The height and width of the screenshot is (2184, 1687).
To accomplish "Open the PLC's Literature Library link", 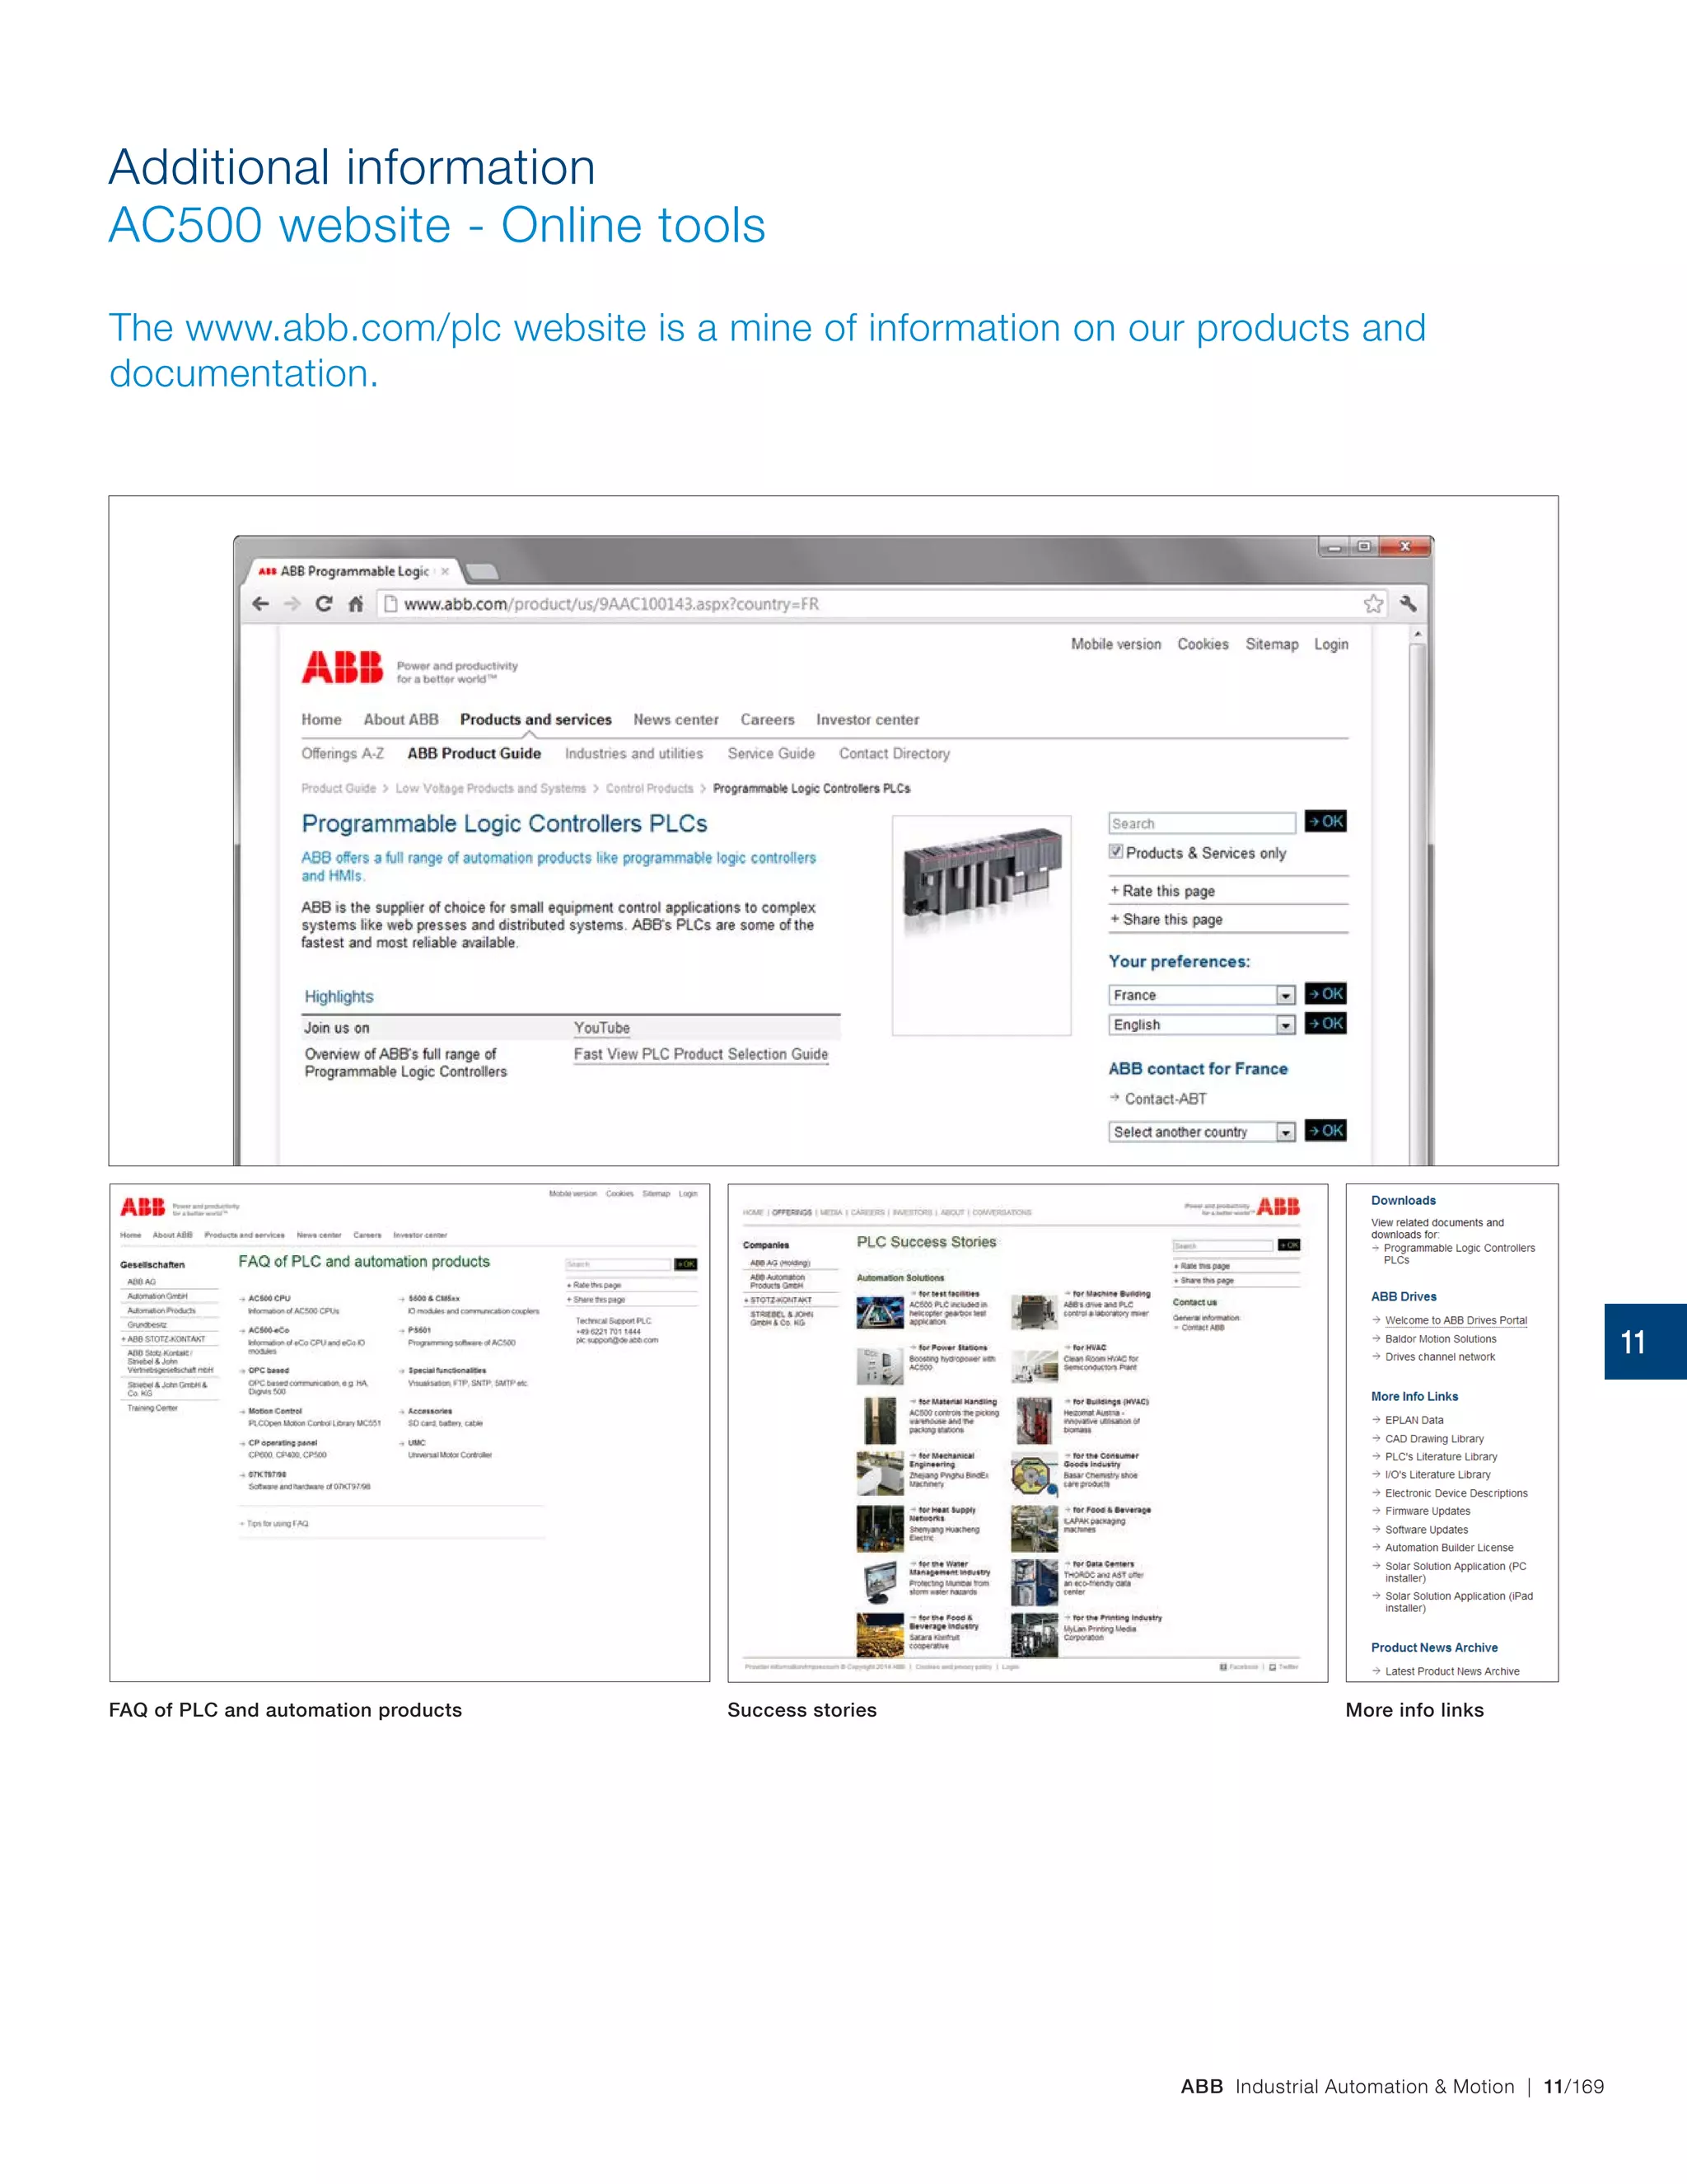I will tap(1442, 1457).
